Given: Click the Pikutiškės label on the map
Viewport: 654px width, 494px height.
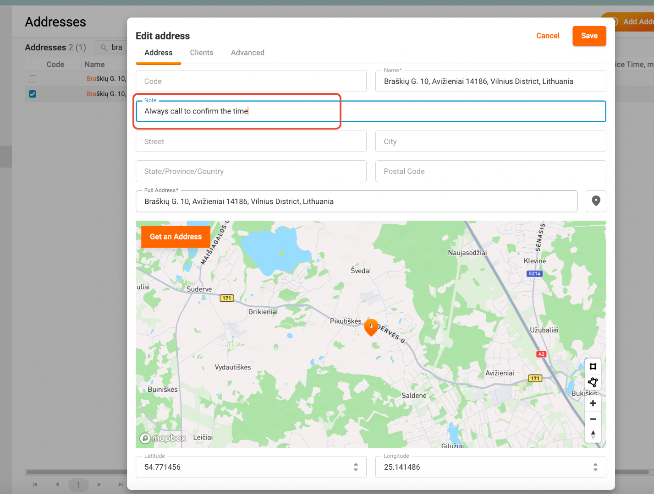Looking at the screenshot, I should click(x=346, y=321).
